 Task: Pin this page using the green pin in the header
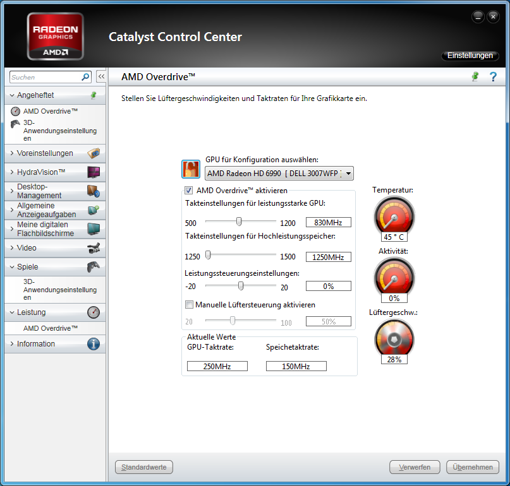click(x=475, y=76)
